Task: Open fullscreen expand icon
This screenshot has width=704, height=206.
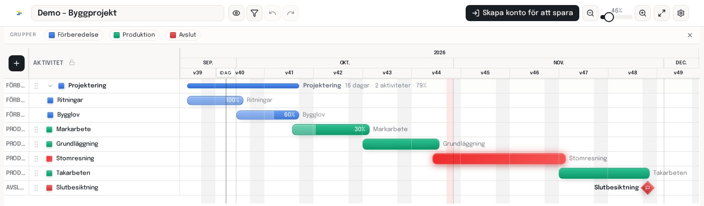Action: pos(662,13)
